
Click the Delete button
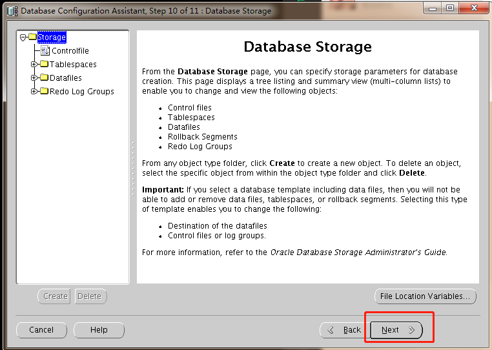91,296
